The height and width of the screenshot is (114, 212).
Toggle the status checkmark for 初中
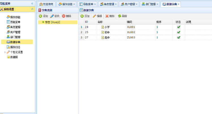tap(179, 32)
